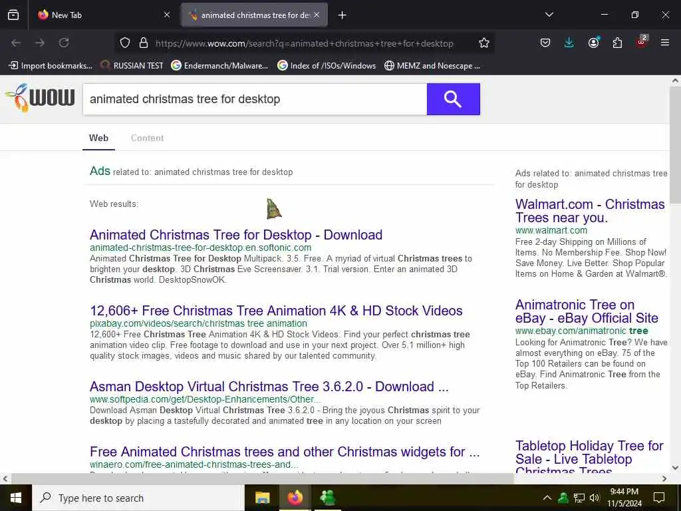
Task: Open RUSSIAN TEST bookmark
Action: pyautogui.click(x=132, y=66)
